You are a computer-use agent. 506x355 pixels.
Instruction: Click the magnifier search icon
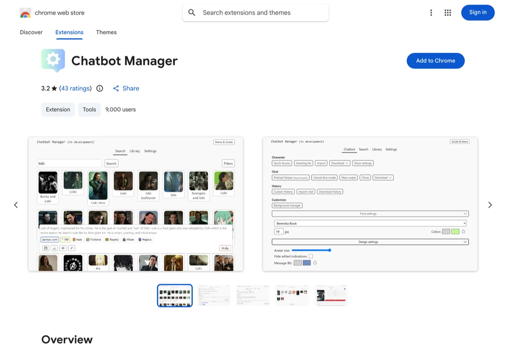click(192, 13)
